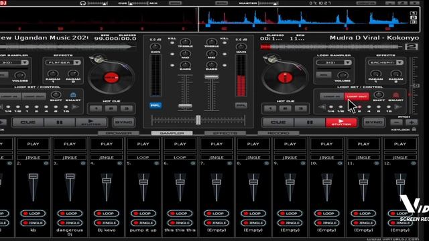429x241 pixels.
Task: Toggle the right channel PFL button
Action: point(241,105)
